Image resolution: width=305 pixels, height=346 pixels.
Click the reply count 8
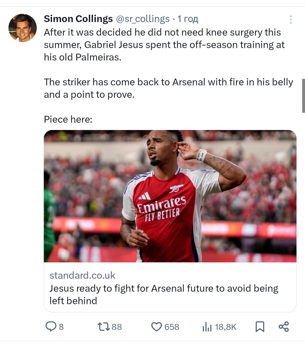[x=61, y=327]
